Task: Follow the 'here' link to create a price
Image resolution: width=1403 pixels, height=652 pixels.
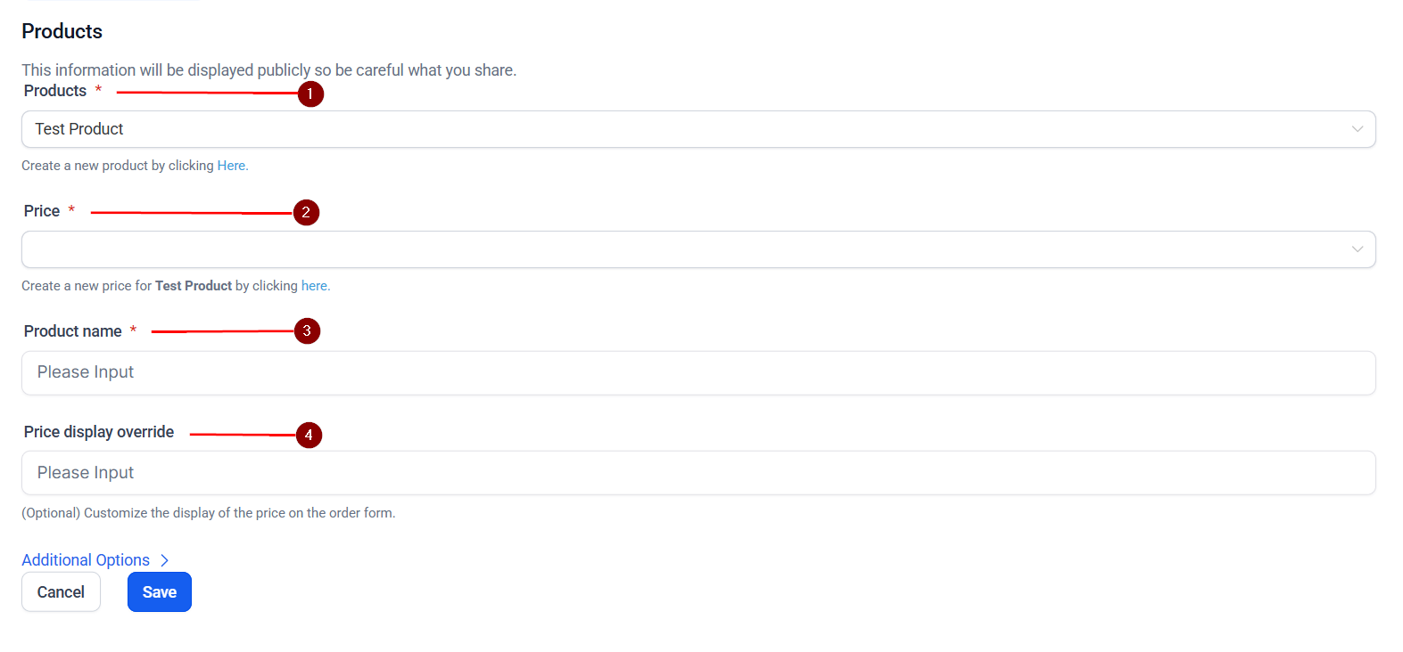Action: (x=314, y=286)
